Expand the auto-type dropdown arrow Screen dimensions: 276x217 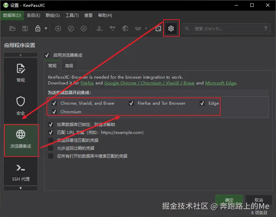tap(146, 28)
